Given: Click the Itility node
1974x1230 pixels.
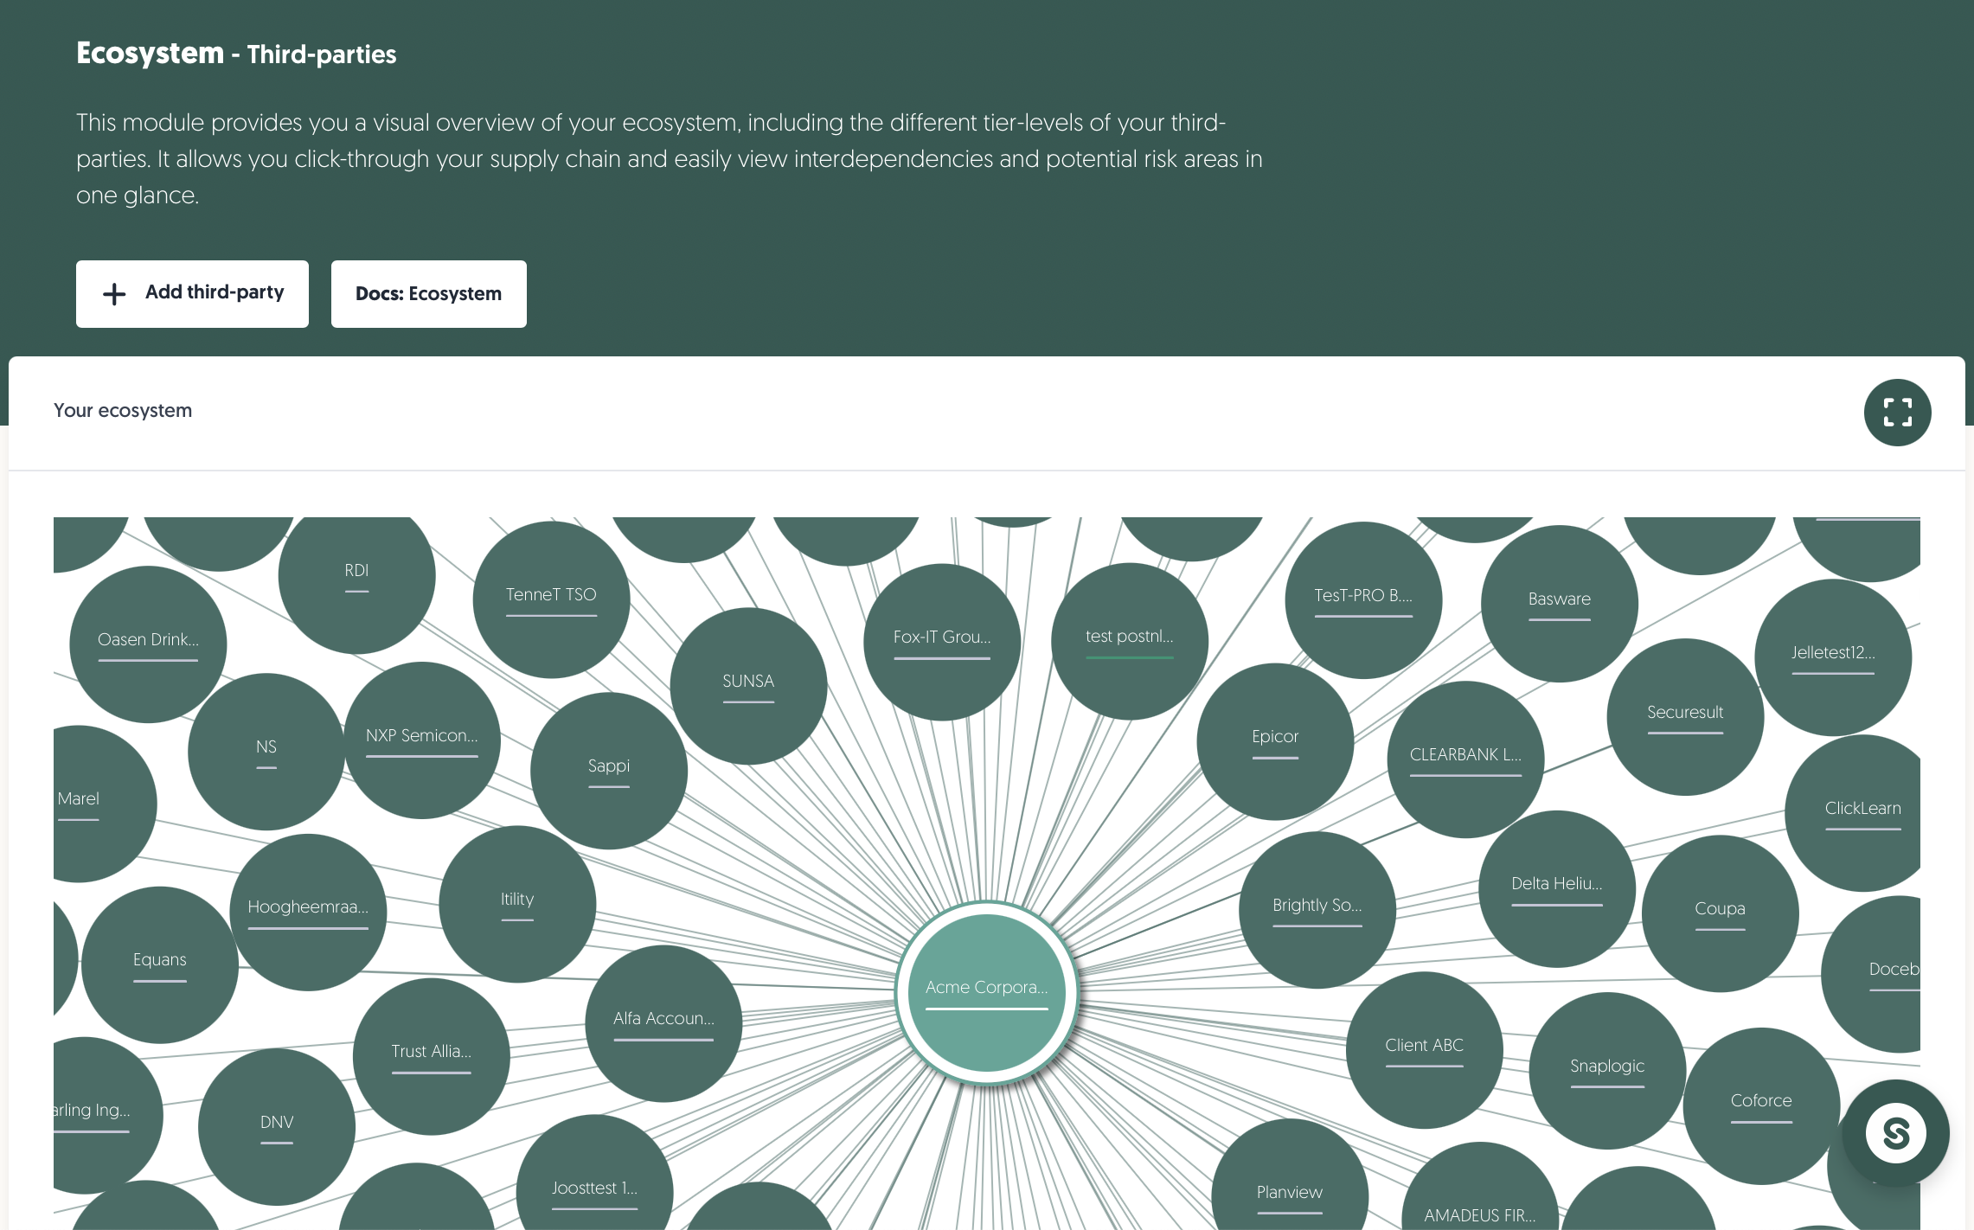Looking at the screenshot, I should click(x=517, y=904).
